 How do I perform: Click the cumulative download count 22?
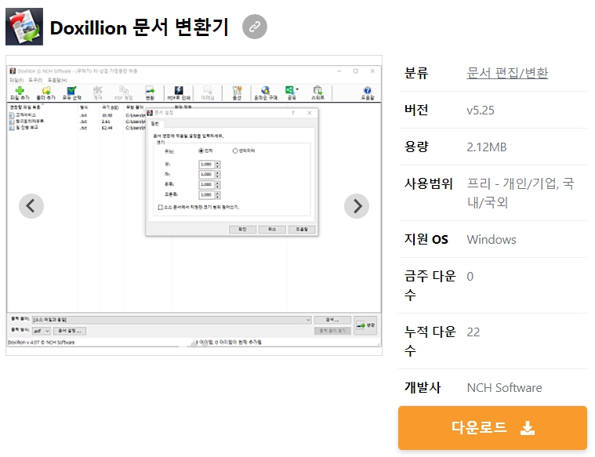pyautogui.click(x=473, y=332)
